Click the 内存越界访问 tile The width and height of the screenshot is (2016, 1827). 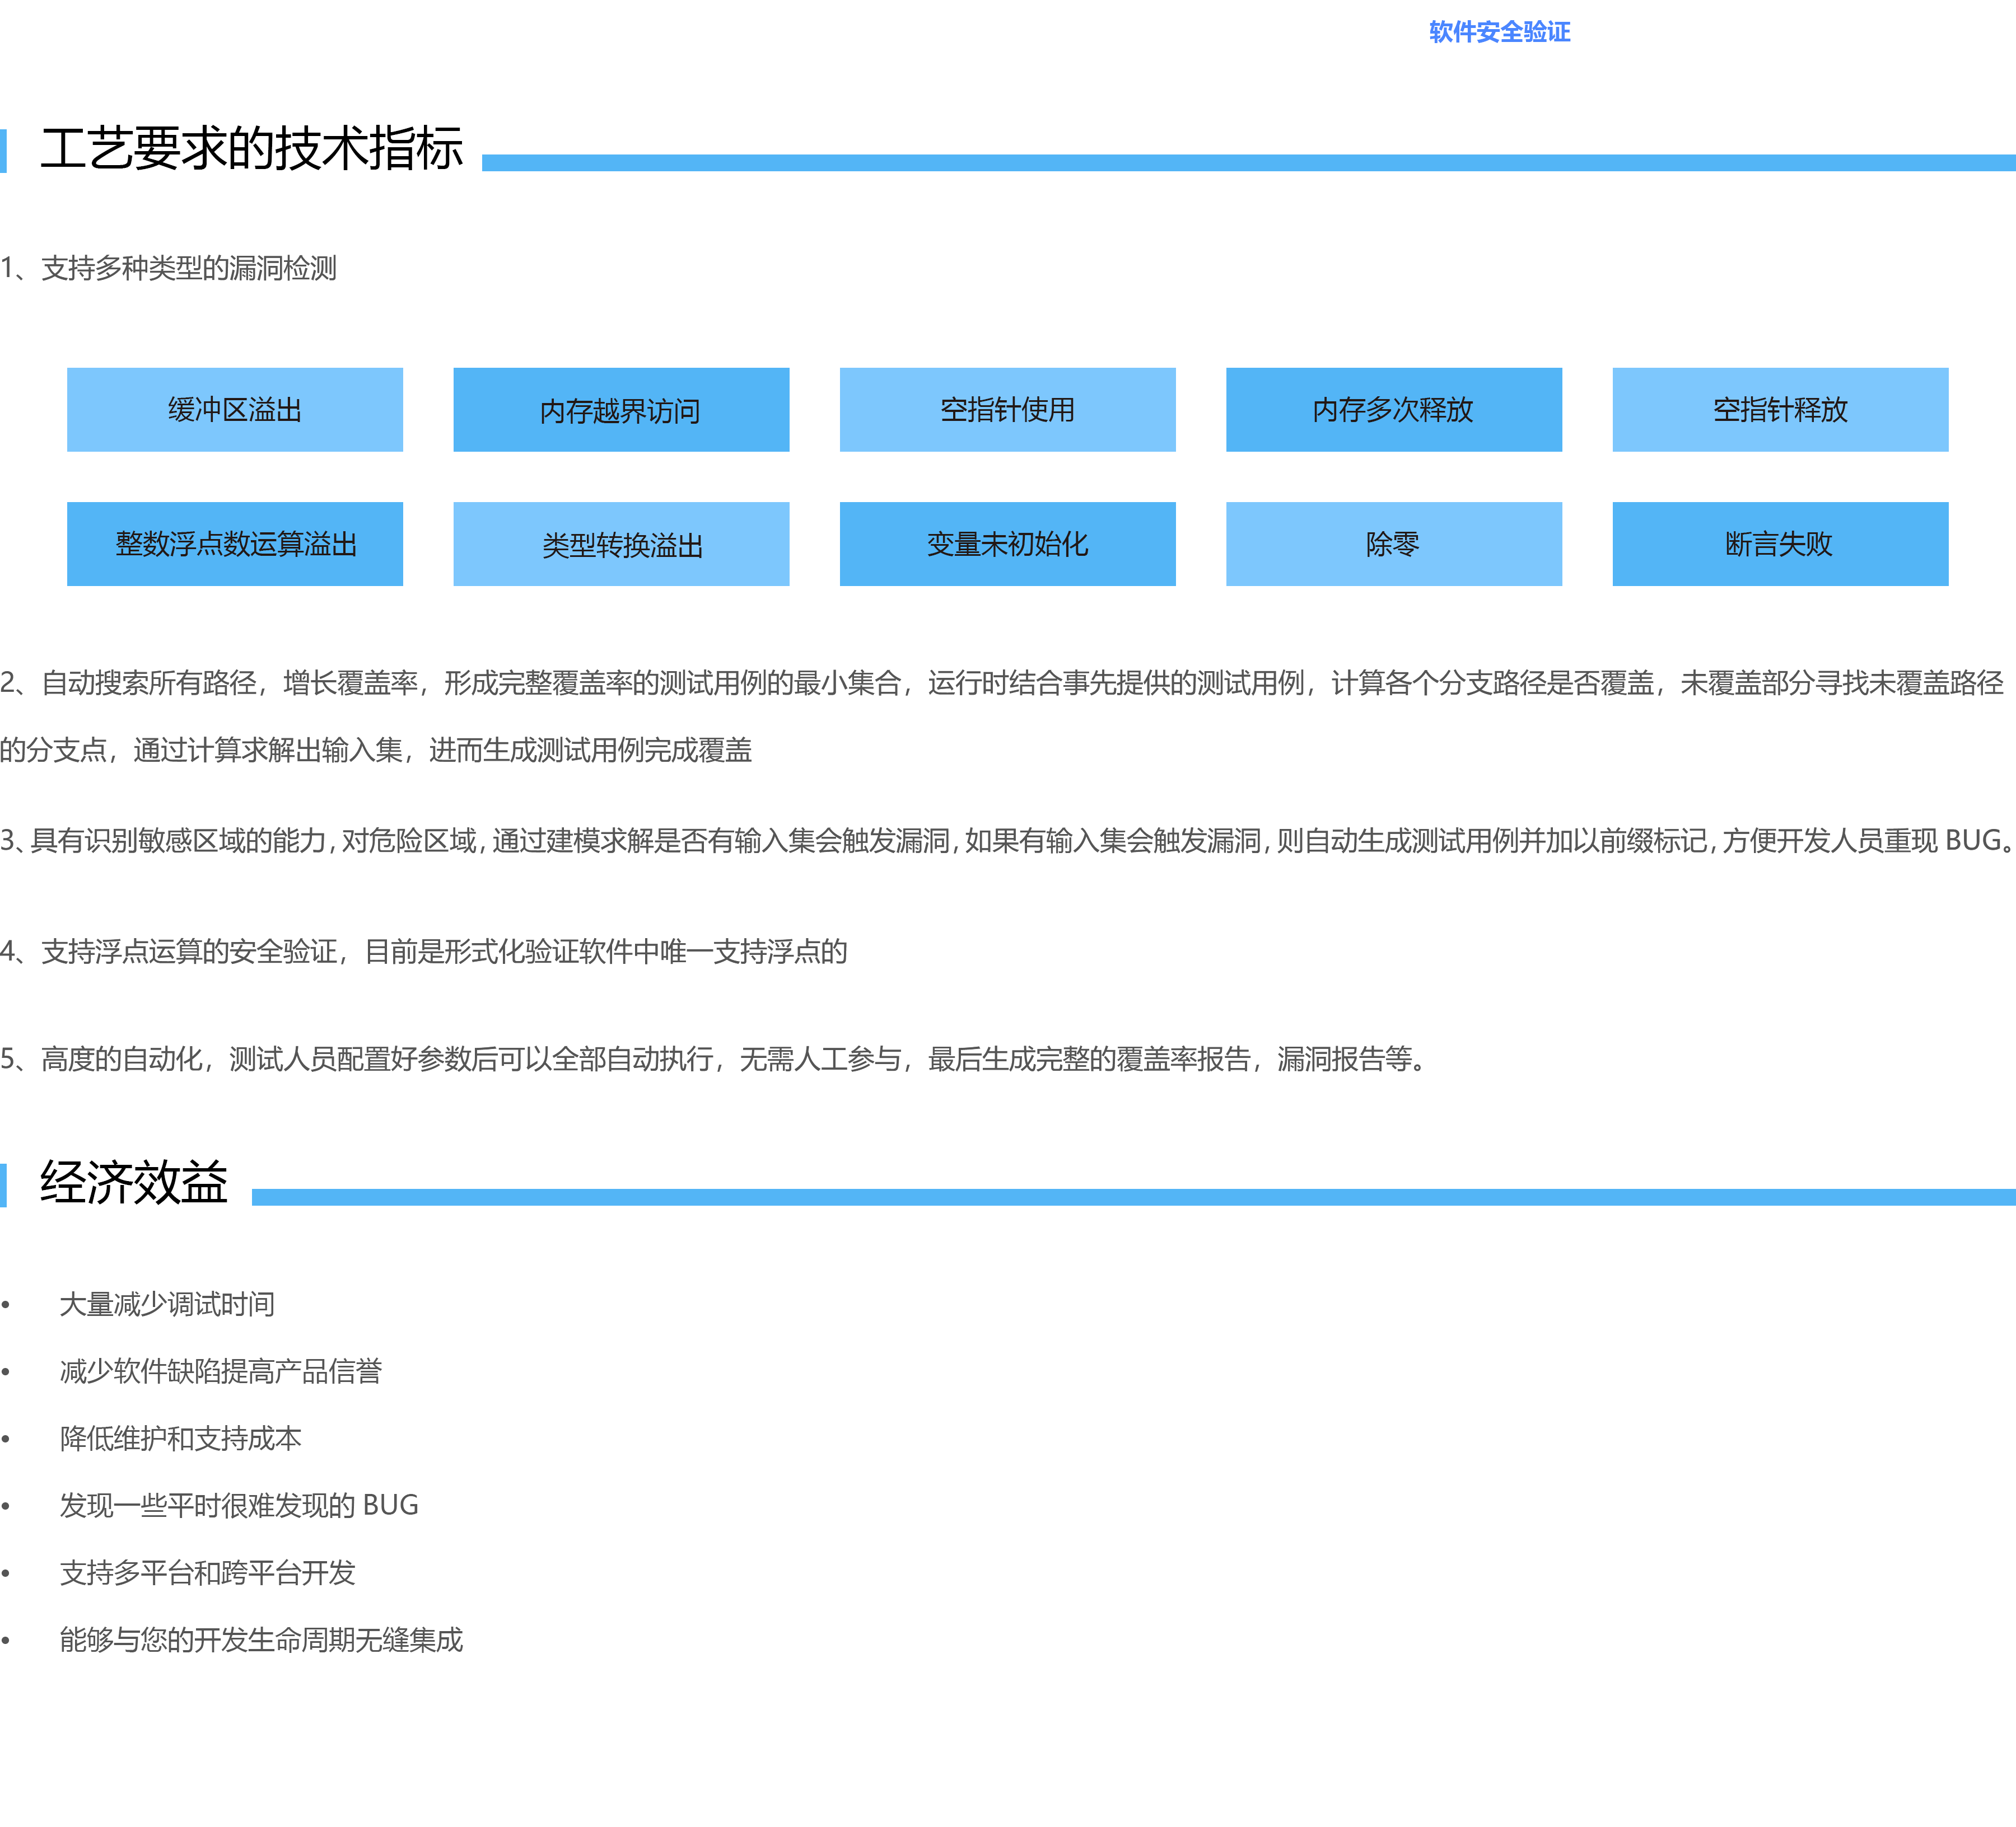(x=621, y=410)
